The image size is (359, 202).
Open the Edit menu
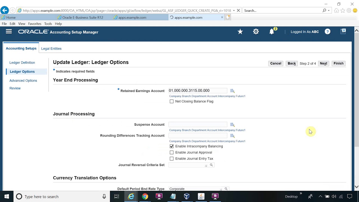click(x=13, y=24)
